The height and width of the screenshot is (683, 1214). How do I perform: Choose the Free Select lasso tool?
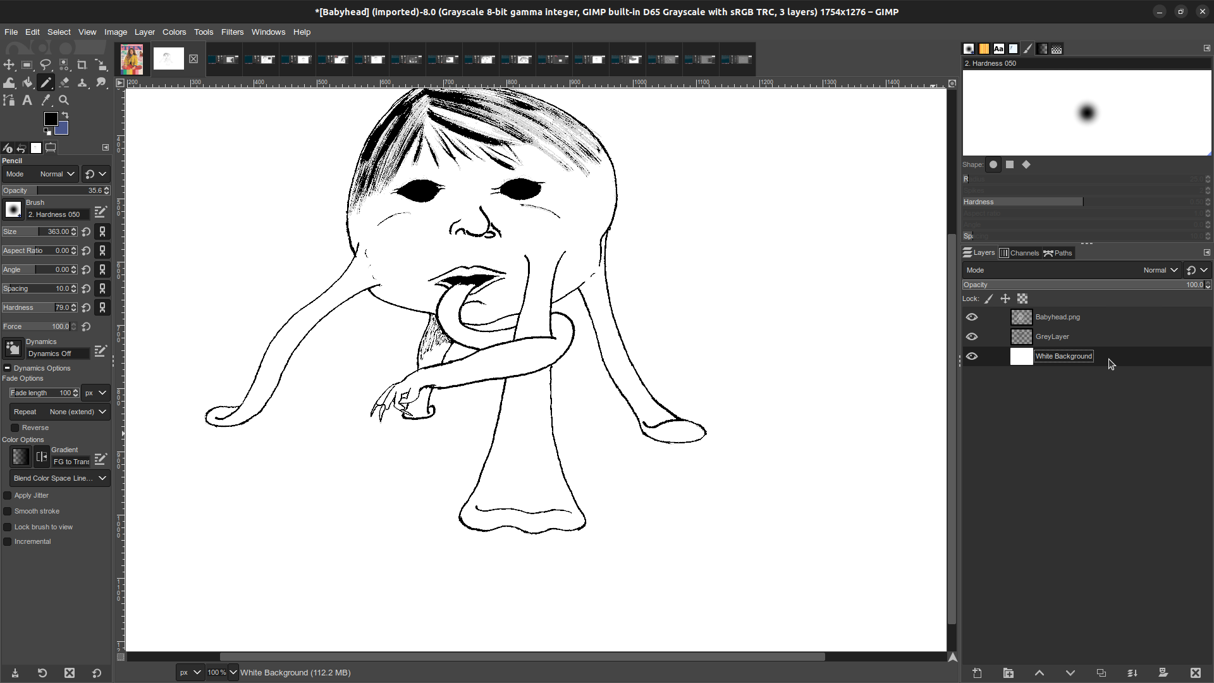pos(46,65)
